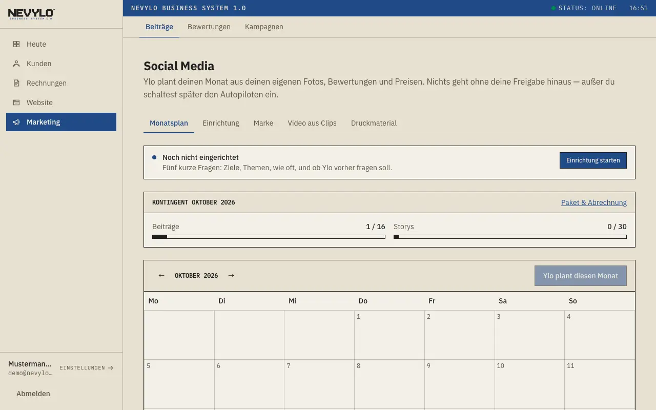This screenshot has height=410, width=656.
Task: Click the Do weekday column header
Action: click(x=363, y=301)
